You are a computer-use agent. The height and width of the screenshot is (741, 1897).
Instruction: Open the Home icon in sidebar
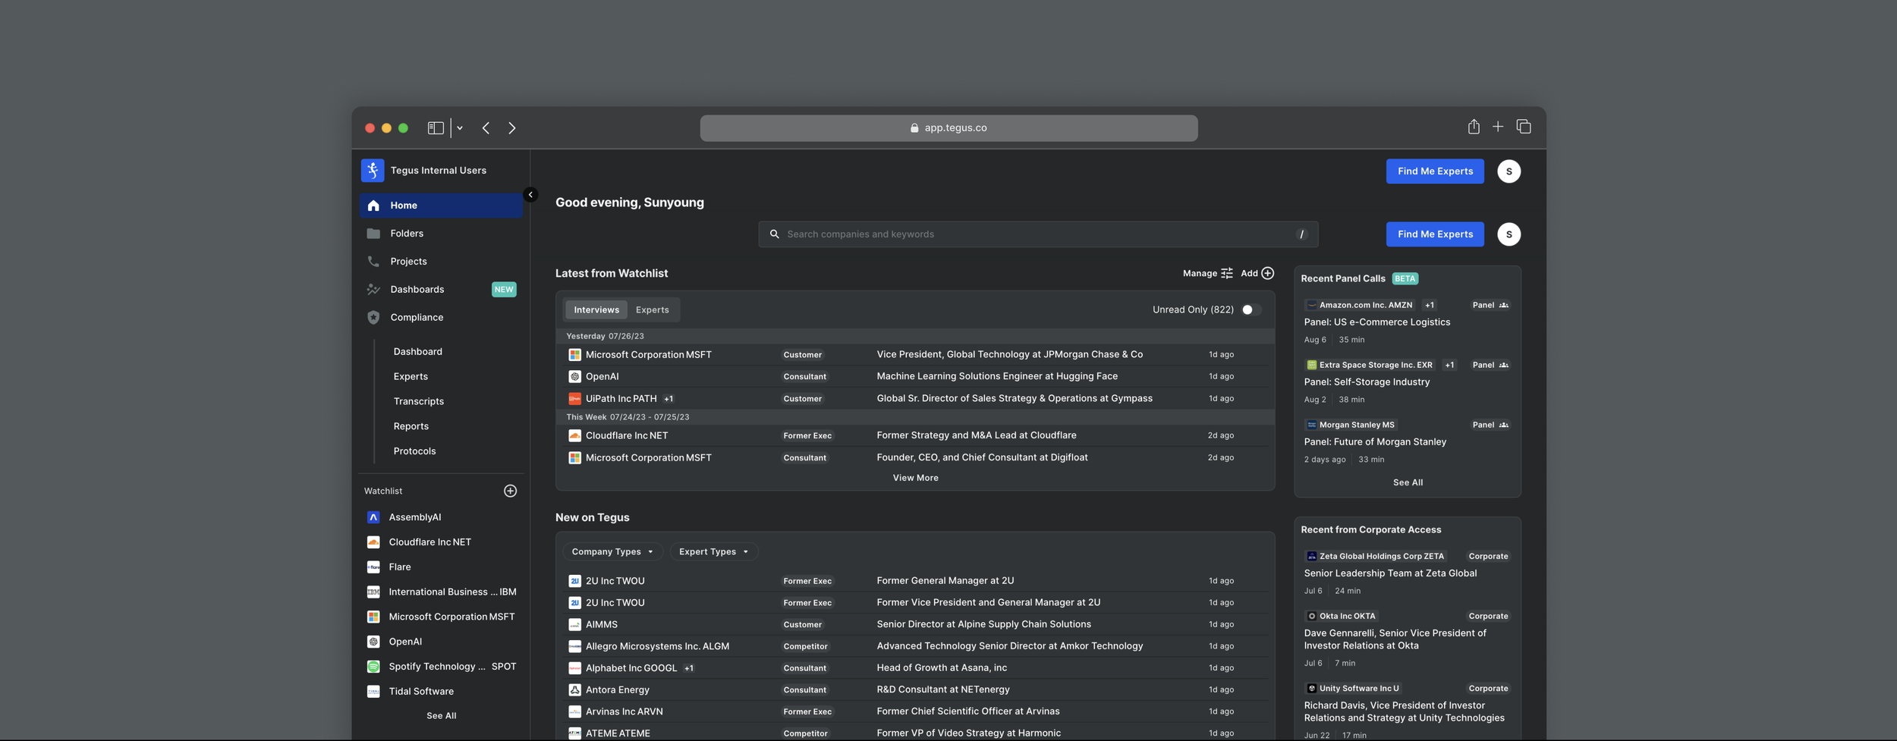click(x=373, y=206)
